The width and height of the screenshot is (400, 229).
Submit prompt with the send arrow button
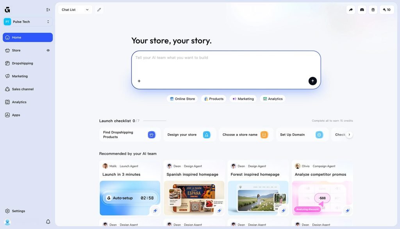[312, 81]
